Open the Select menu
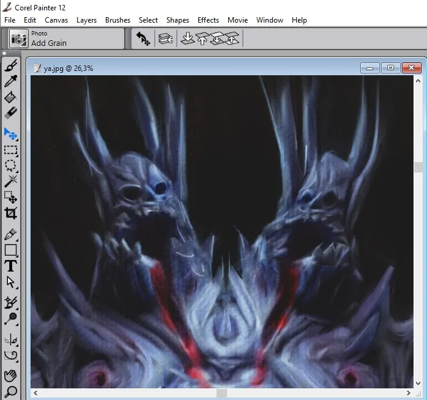Screen dimensions: 427x400 click(x=148, y=20)
